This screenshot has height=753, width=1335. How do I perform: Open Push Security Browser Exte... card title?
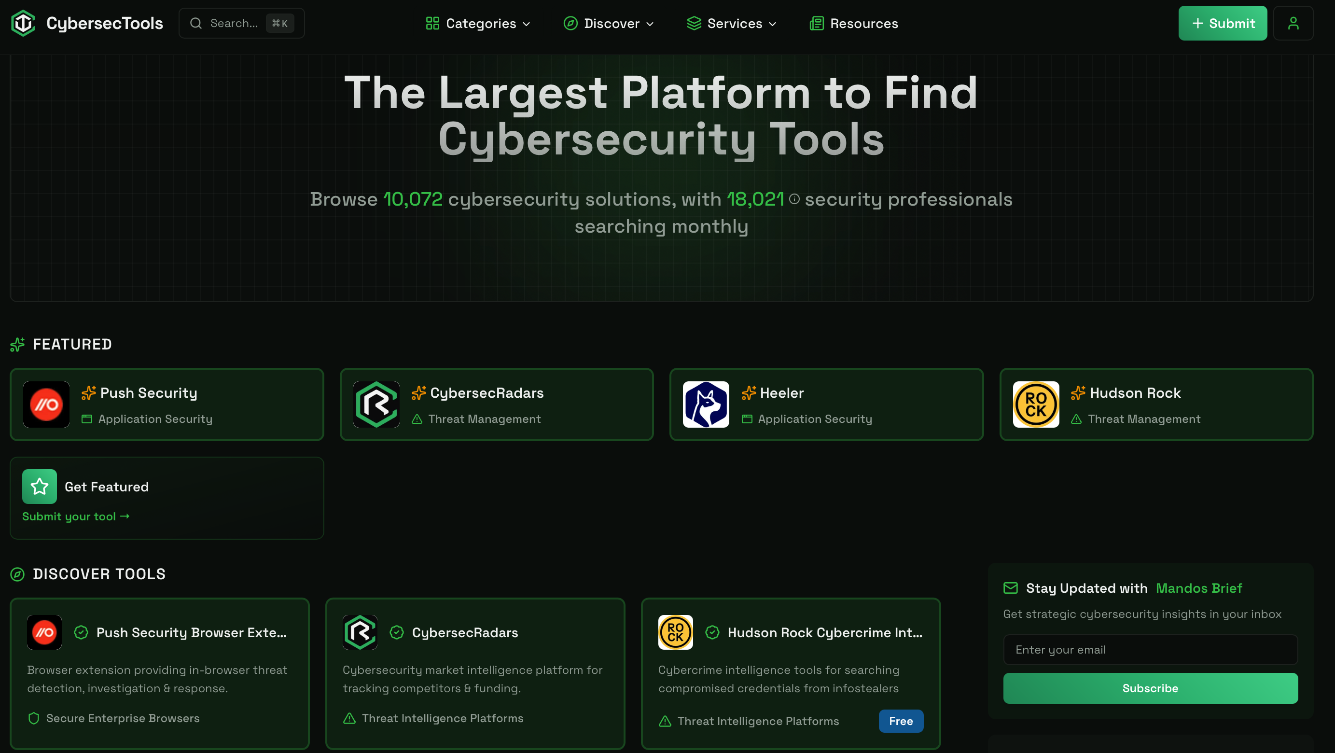click(x=191, y=632)
